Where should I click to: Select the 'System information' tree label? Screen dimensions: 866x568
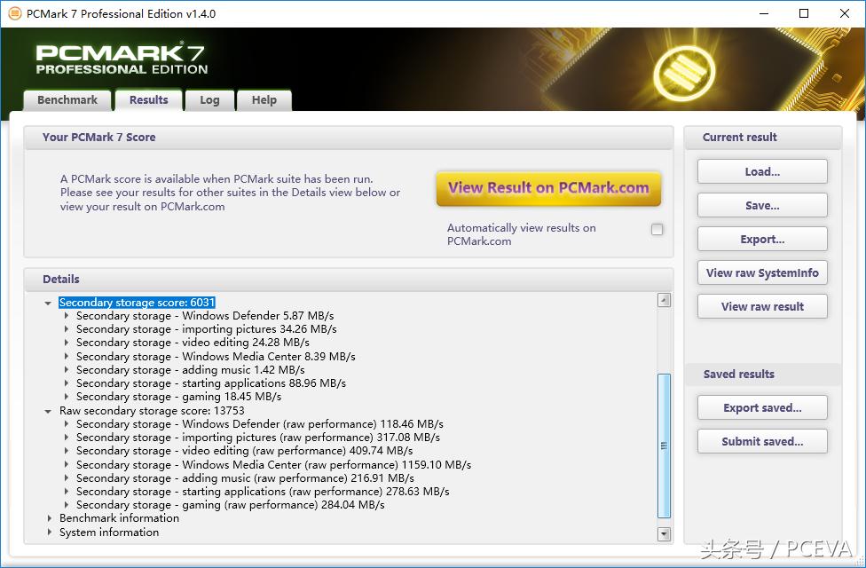pos(109,532)
